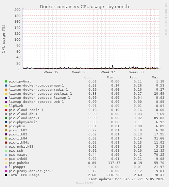Click the Week 37 spike in the plot

tap(112, 67)
